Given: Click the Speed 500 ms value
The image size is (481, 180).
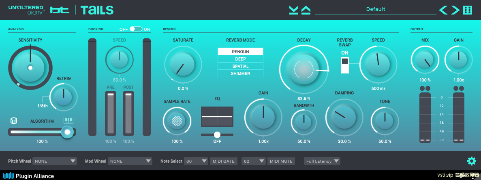Looking at the screenshot, I should click(x=378, y=89).
